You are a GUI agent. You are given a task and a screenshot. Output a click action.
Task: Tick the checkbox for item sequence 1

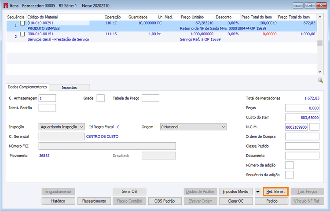tap(22, 23)
